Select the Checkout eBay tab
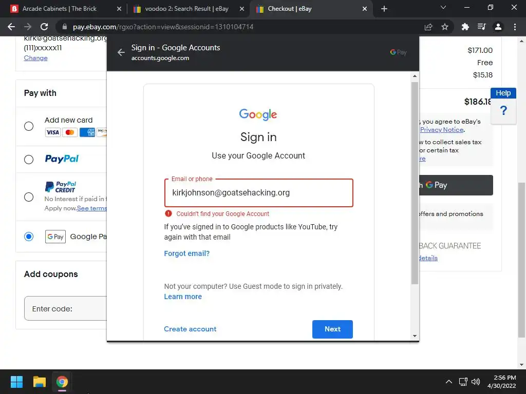526x394 pixels. 290,9
